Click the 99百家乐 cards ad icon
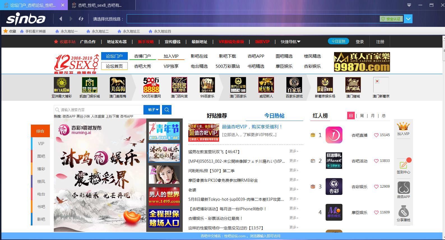The height and width of the screenshot is (240, 445). point(207,85)
